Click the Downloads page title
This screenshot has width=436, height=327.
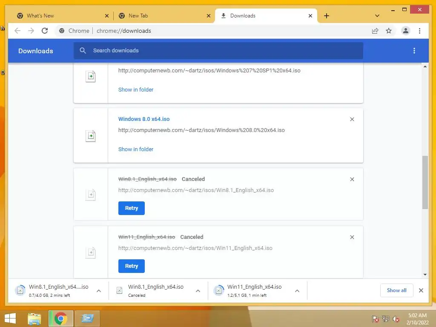(36, 51)
